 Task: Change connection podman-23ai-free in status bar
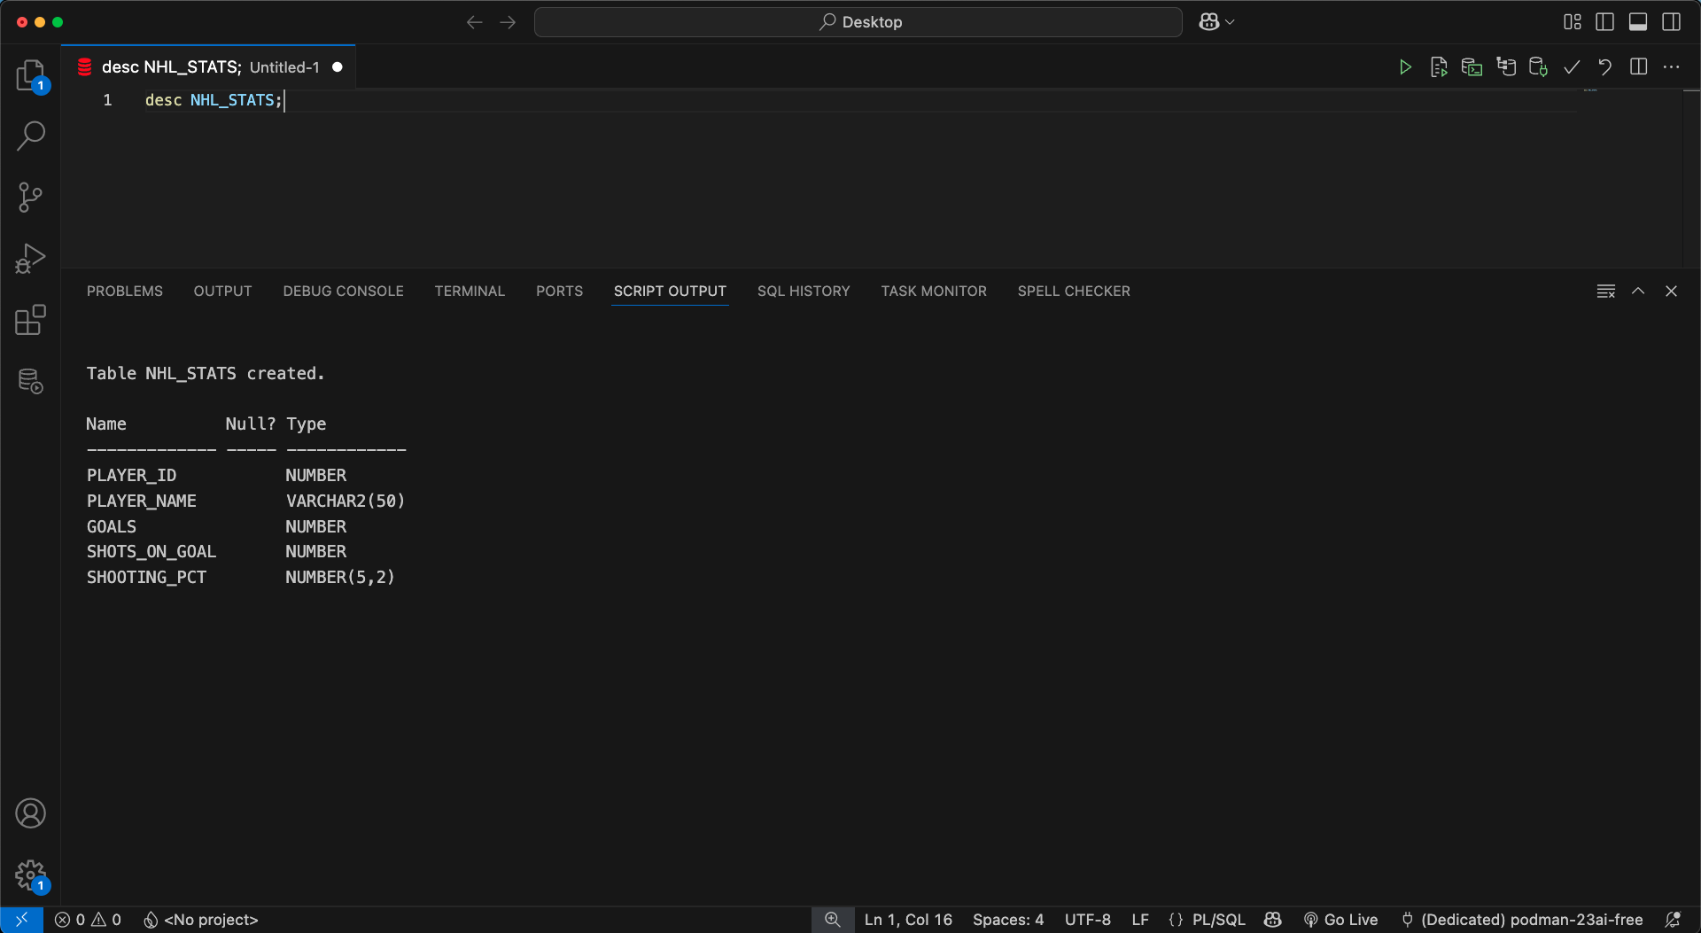coord(1521,920)
